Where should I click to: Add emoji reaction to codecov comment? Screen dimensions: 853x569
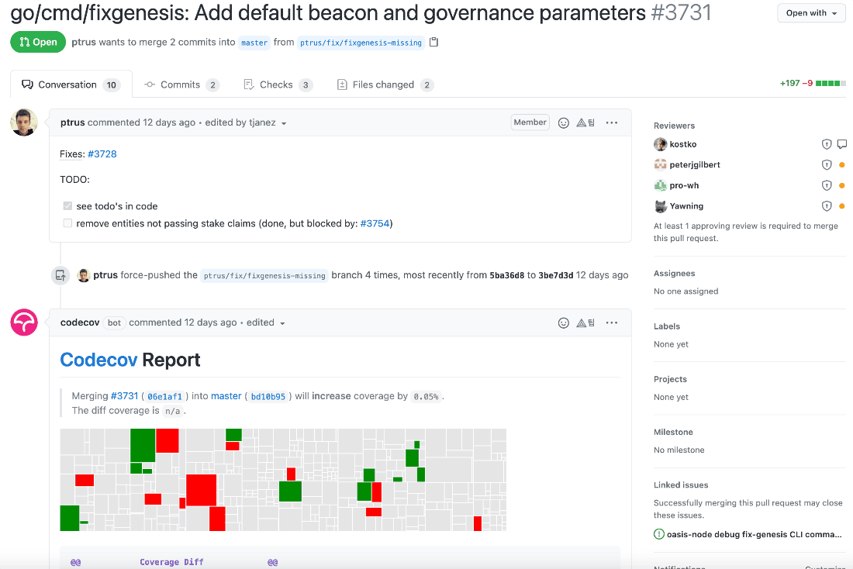click(x=564, y=323)
